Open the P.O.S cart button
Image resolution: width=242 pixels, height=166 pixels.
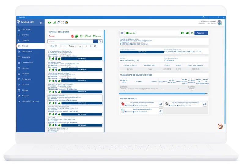point(88,36)
